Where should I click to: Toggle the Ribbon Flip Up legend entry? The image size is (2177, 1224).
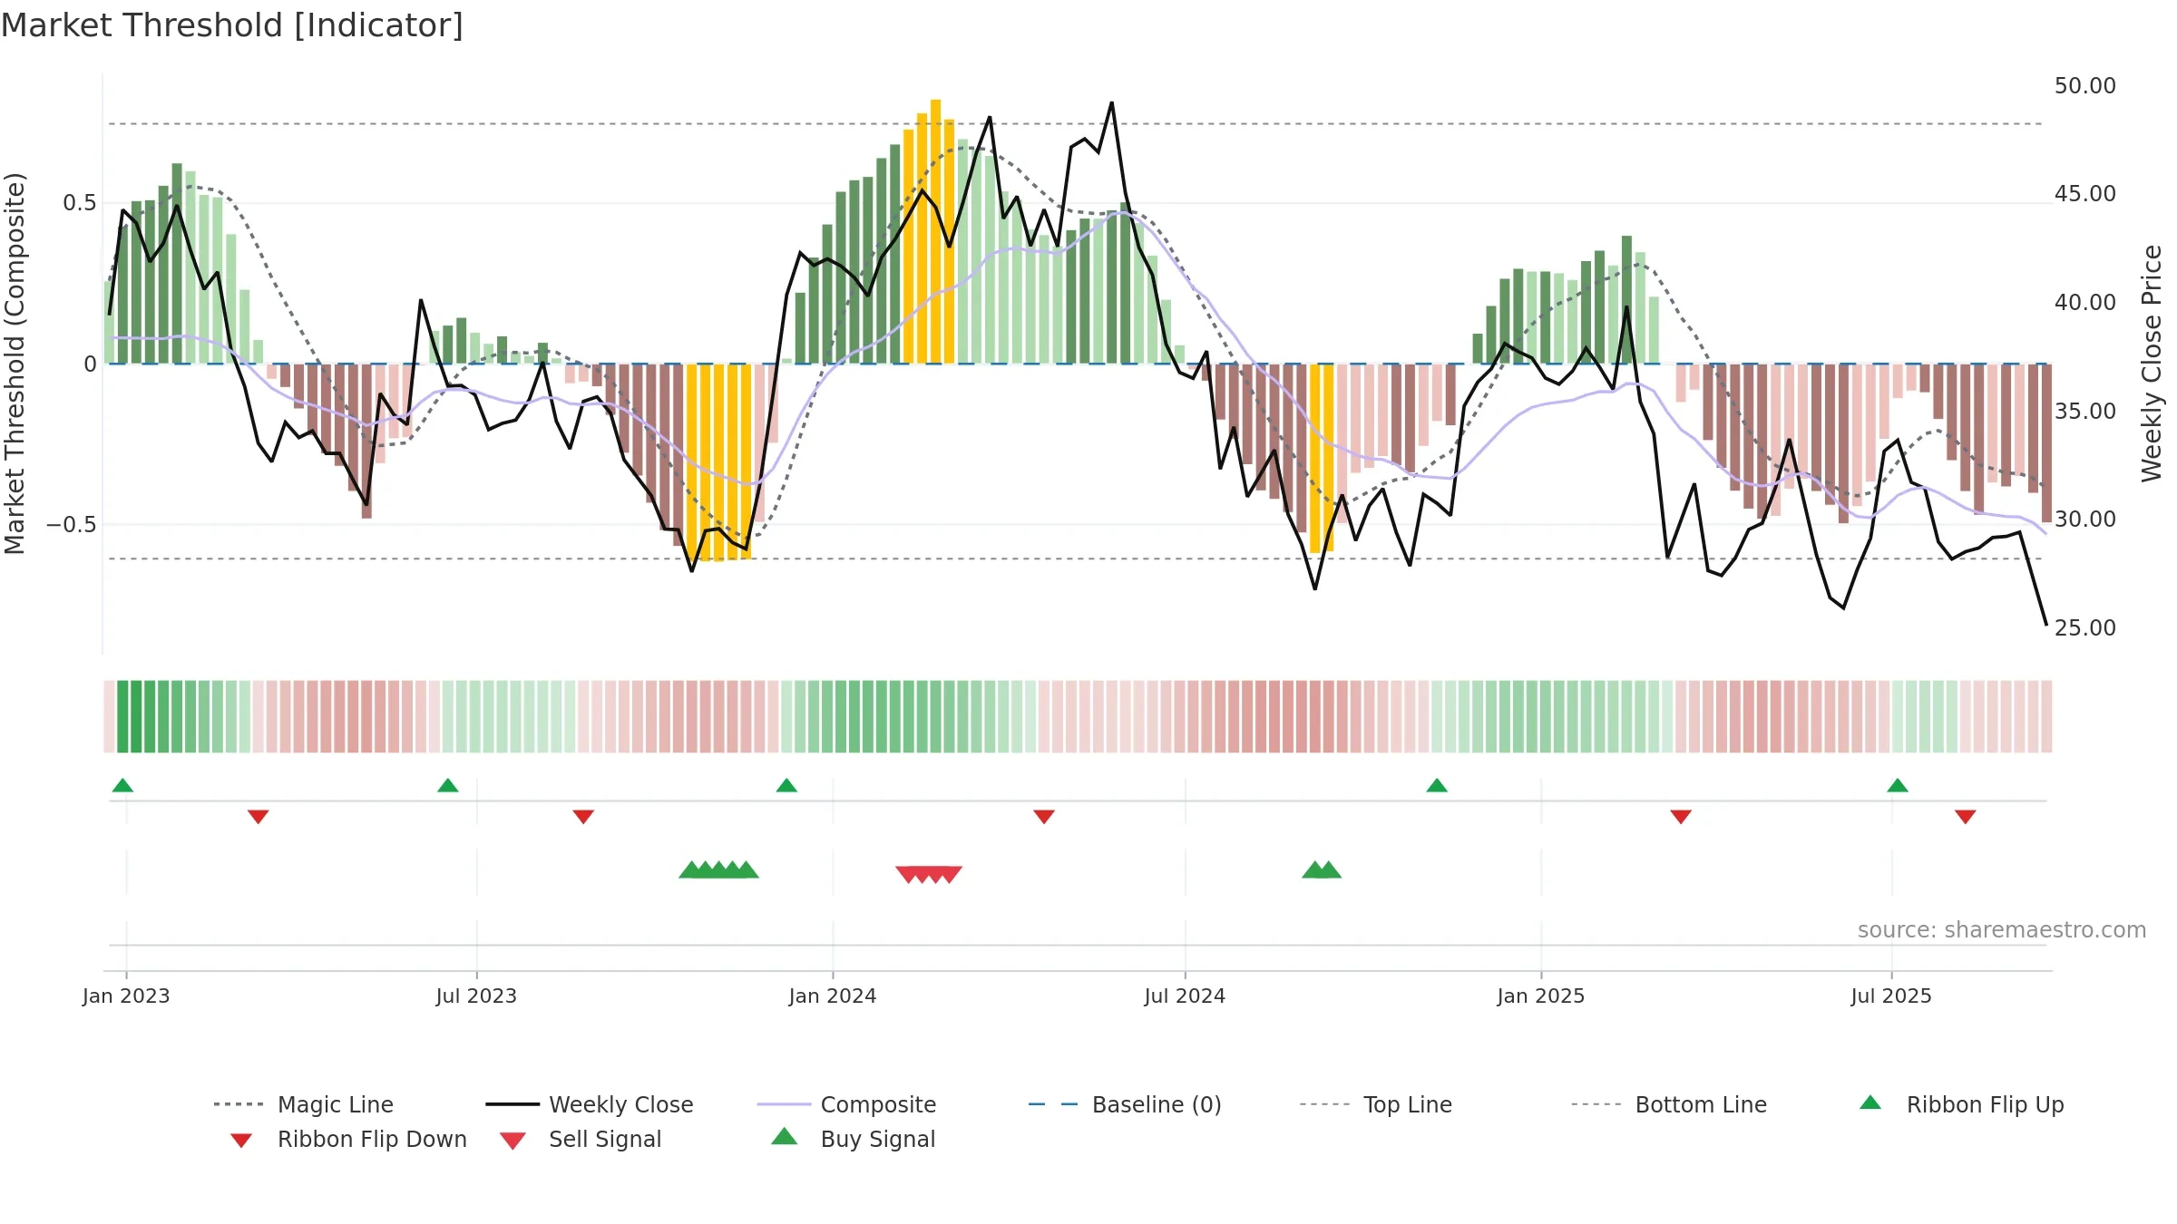point(1961,1104)
